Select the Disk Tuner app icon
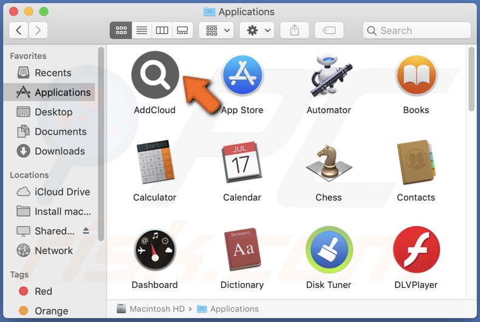Viewport: 480px width, 322px height. (x=329, y=250)
